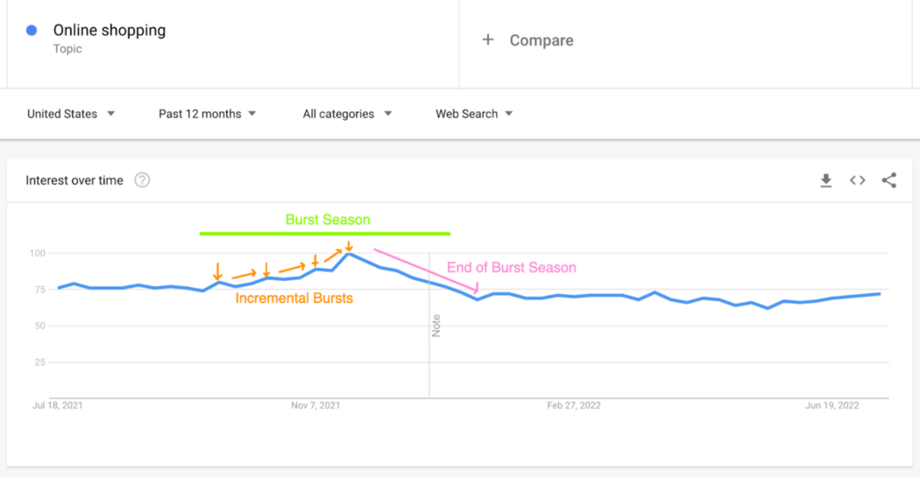Click the 75 value on the y-axis
The image size is (920, 477).
click(40, 290)
